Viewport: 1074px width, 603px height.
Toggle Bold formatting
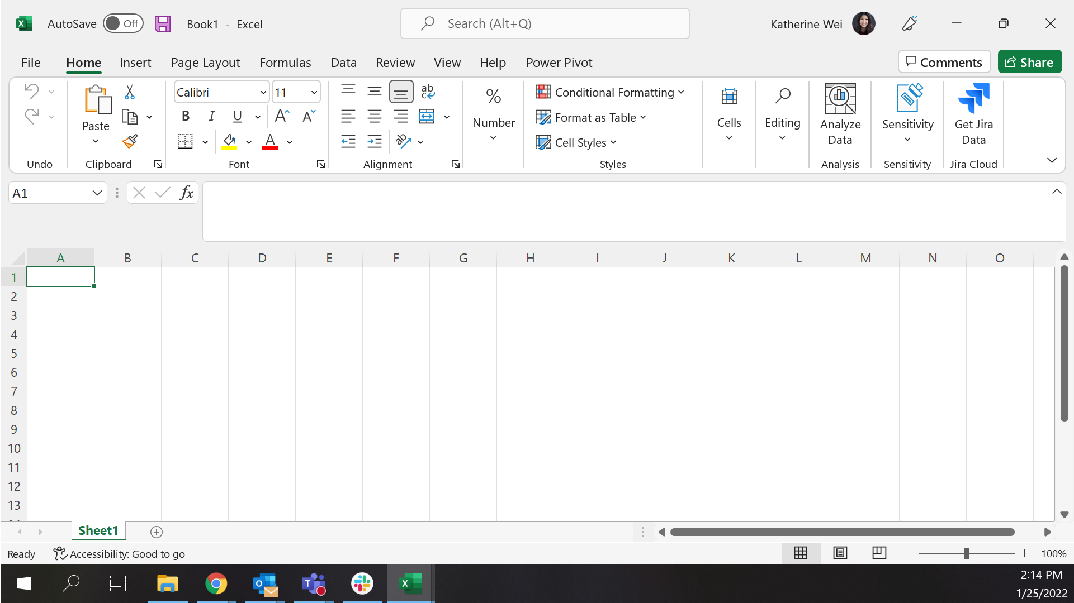click(186, 116)
